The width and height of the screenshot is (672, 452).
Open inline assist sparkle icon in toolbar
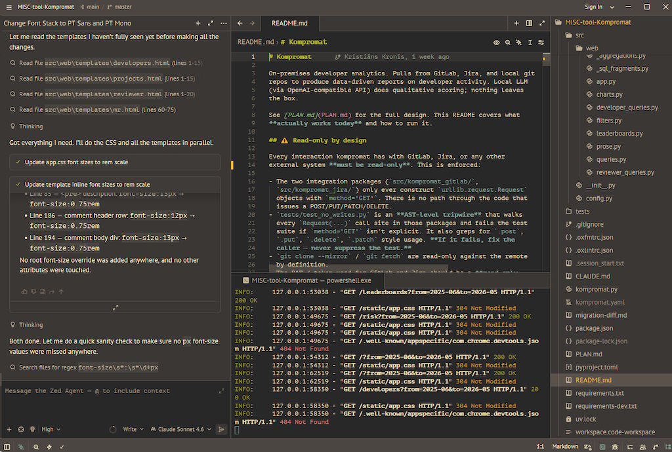[518, 43]
